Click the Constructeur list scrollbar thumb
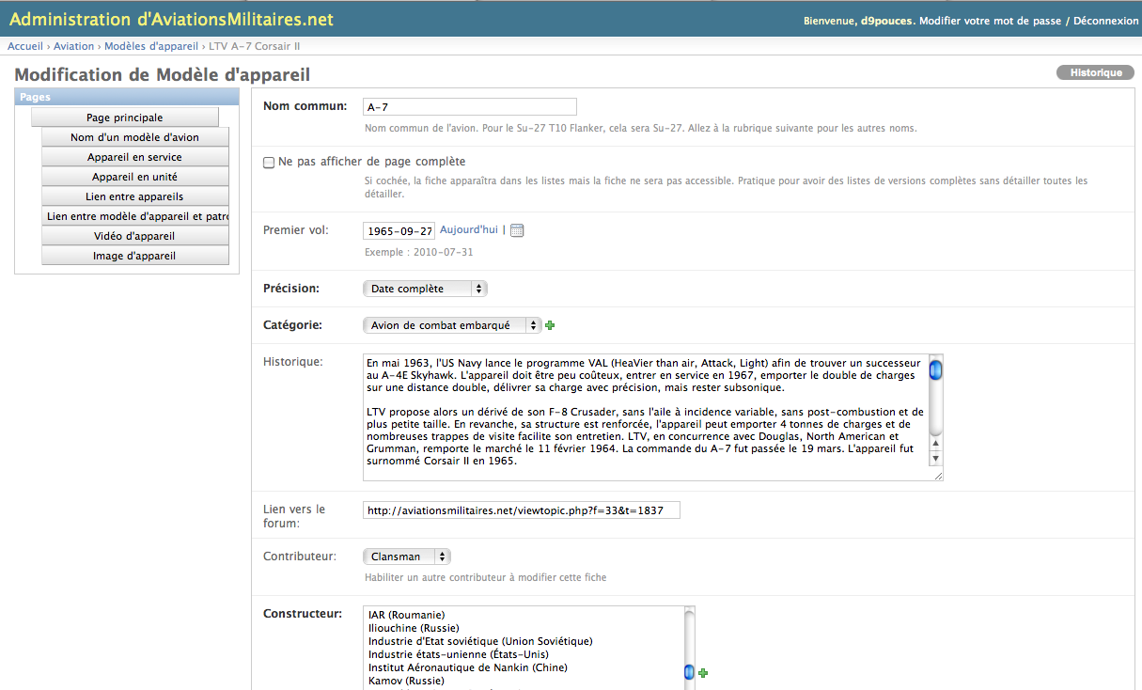The image size is (1142, 690). pyautogui.click(x=689, y=671)
